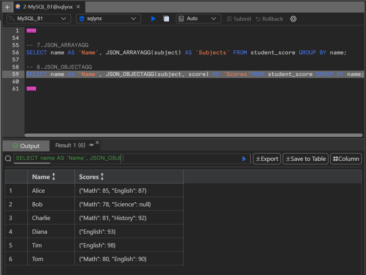Open editor settings gear icon
The image size is (366, 275).
(x=293, y=19)
